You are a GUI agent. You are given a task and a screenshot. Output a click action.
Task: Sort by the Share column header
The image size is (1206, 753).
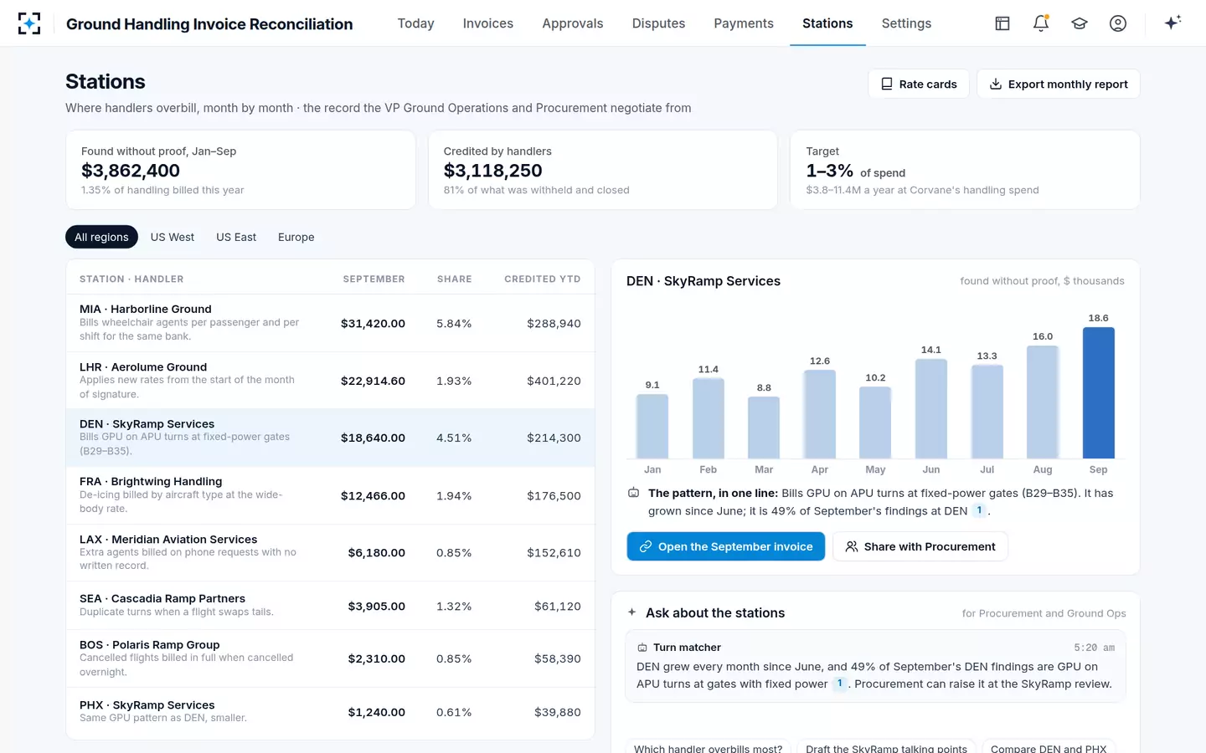click(454, 279)
